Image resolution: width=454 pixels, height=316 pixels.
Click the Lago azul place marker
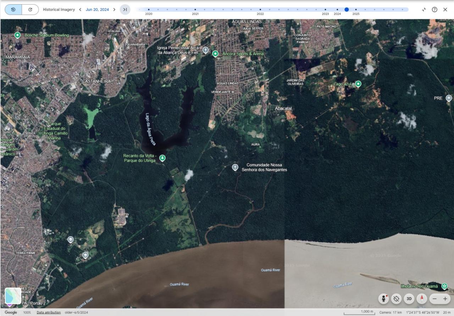(358, 84)
